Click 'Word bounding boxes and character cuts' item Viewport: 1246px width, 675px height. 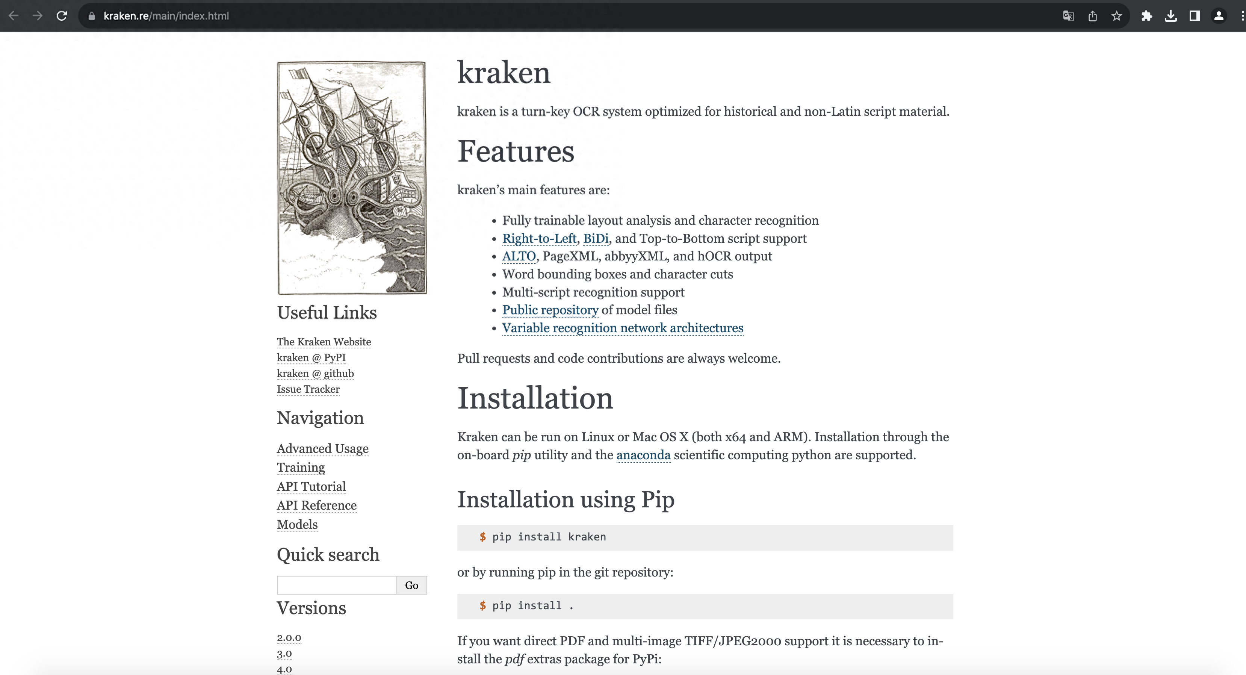pyautogui.click(x=618, y=274)
